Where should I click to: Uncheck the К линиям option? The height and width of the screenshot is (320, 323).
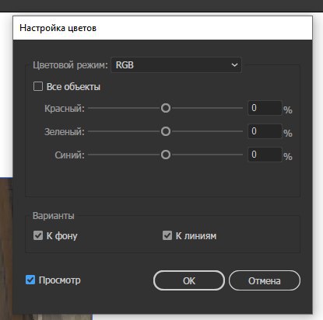(167, 235)
